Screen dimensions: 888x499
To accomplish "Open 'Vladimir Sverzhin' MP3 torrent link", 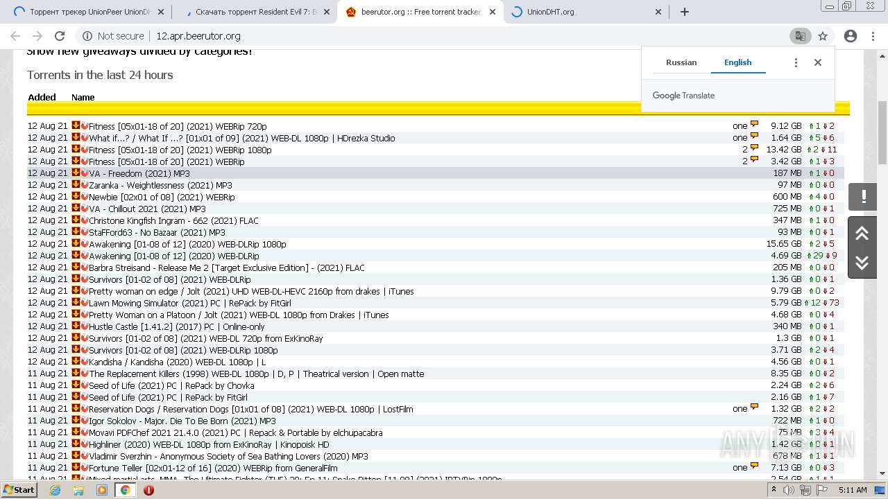I will point(228,456).
